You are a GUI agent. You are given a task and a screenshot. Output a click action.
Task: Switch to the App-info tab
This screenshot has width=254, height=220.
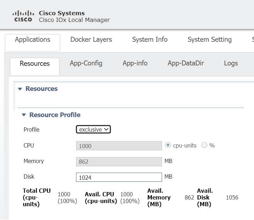click(135, 63)
